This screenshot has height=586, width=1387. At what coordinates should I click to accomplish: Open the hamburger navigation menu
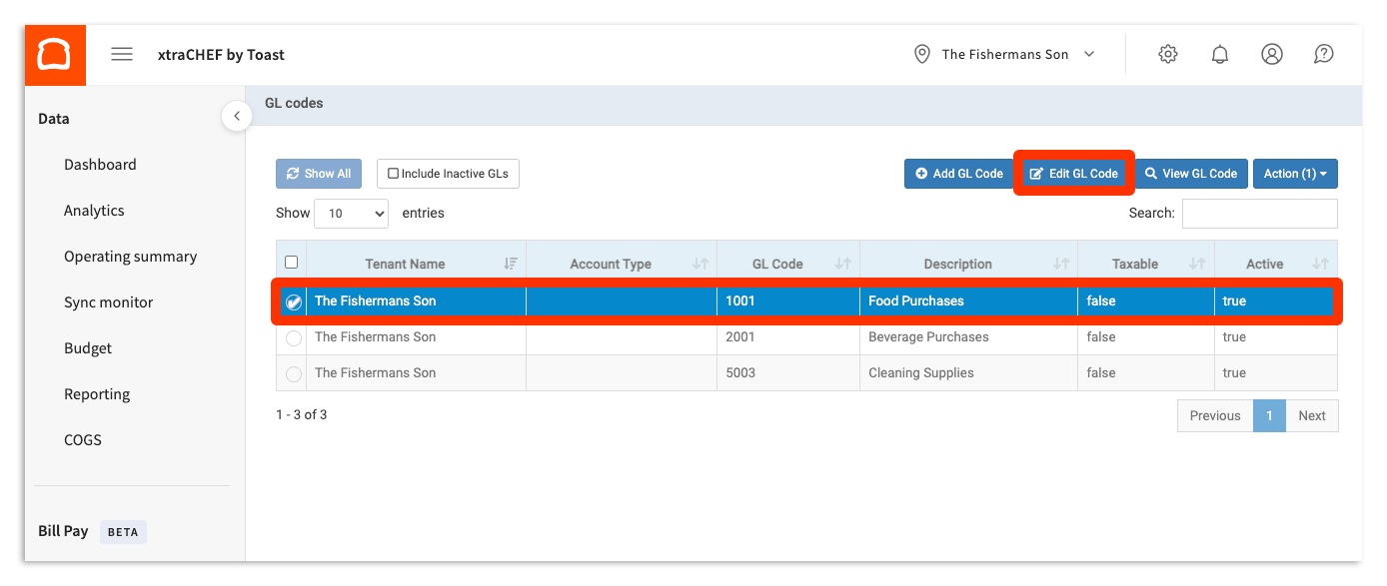(x=122, y=54)
